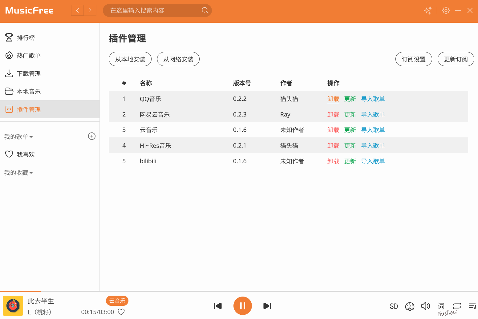Go back with the left arrow
Viewport: 478px width, 319px height.
click(x=78, y=10)
